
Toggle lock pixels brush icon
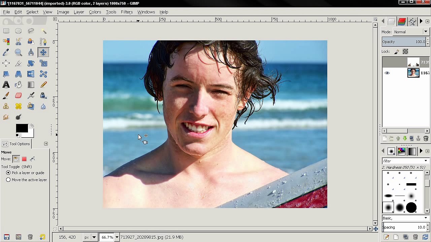click(x=397, y=51)
